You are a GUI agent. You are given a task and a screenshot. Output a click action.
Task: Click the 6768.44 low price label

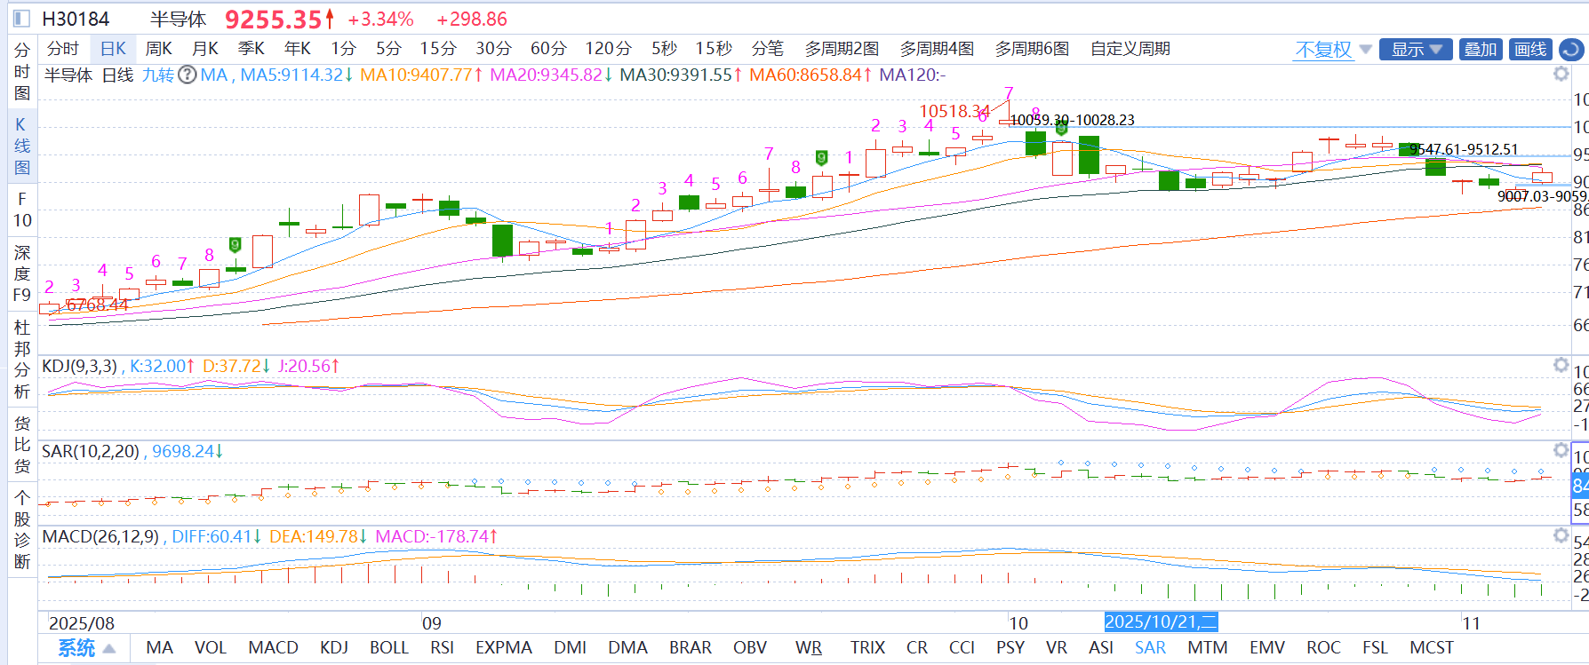[x=98, y=305]
